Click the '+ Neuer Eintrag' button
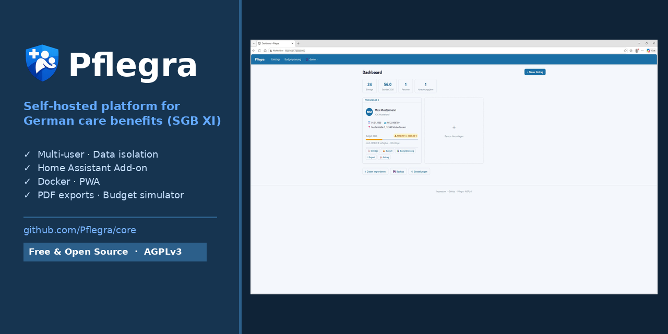 pyautogui.click(x=535, y=72)
